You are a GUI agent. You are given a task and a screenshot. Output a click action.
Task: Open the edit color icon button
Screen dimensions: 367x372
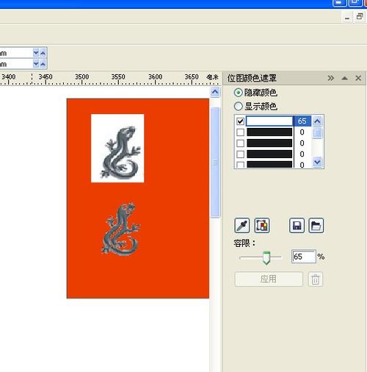coord(262,225)
